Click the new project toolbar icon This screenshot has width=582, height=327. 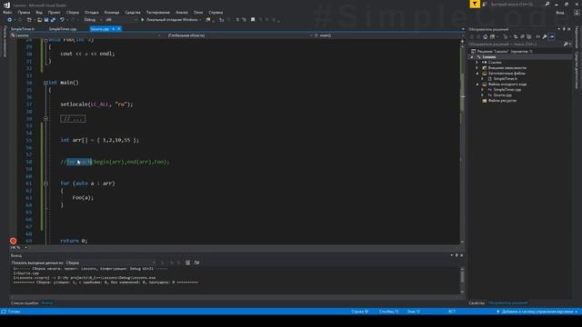(x=29, y=20)
